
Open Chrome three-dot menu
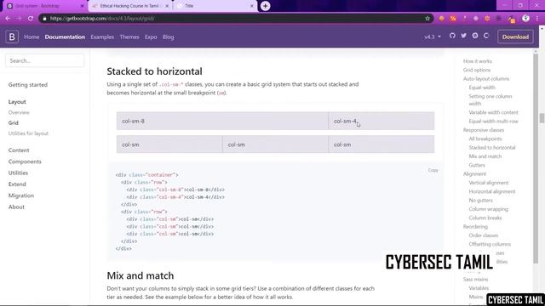pyautogui.click(x=537, y=19)
